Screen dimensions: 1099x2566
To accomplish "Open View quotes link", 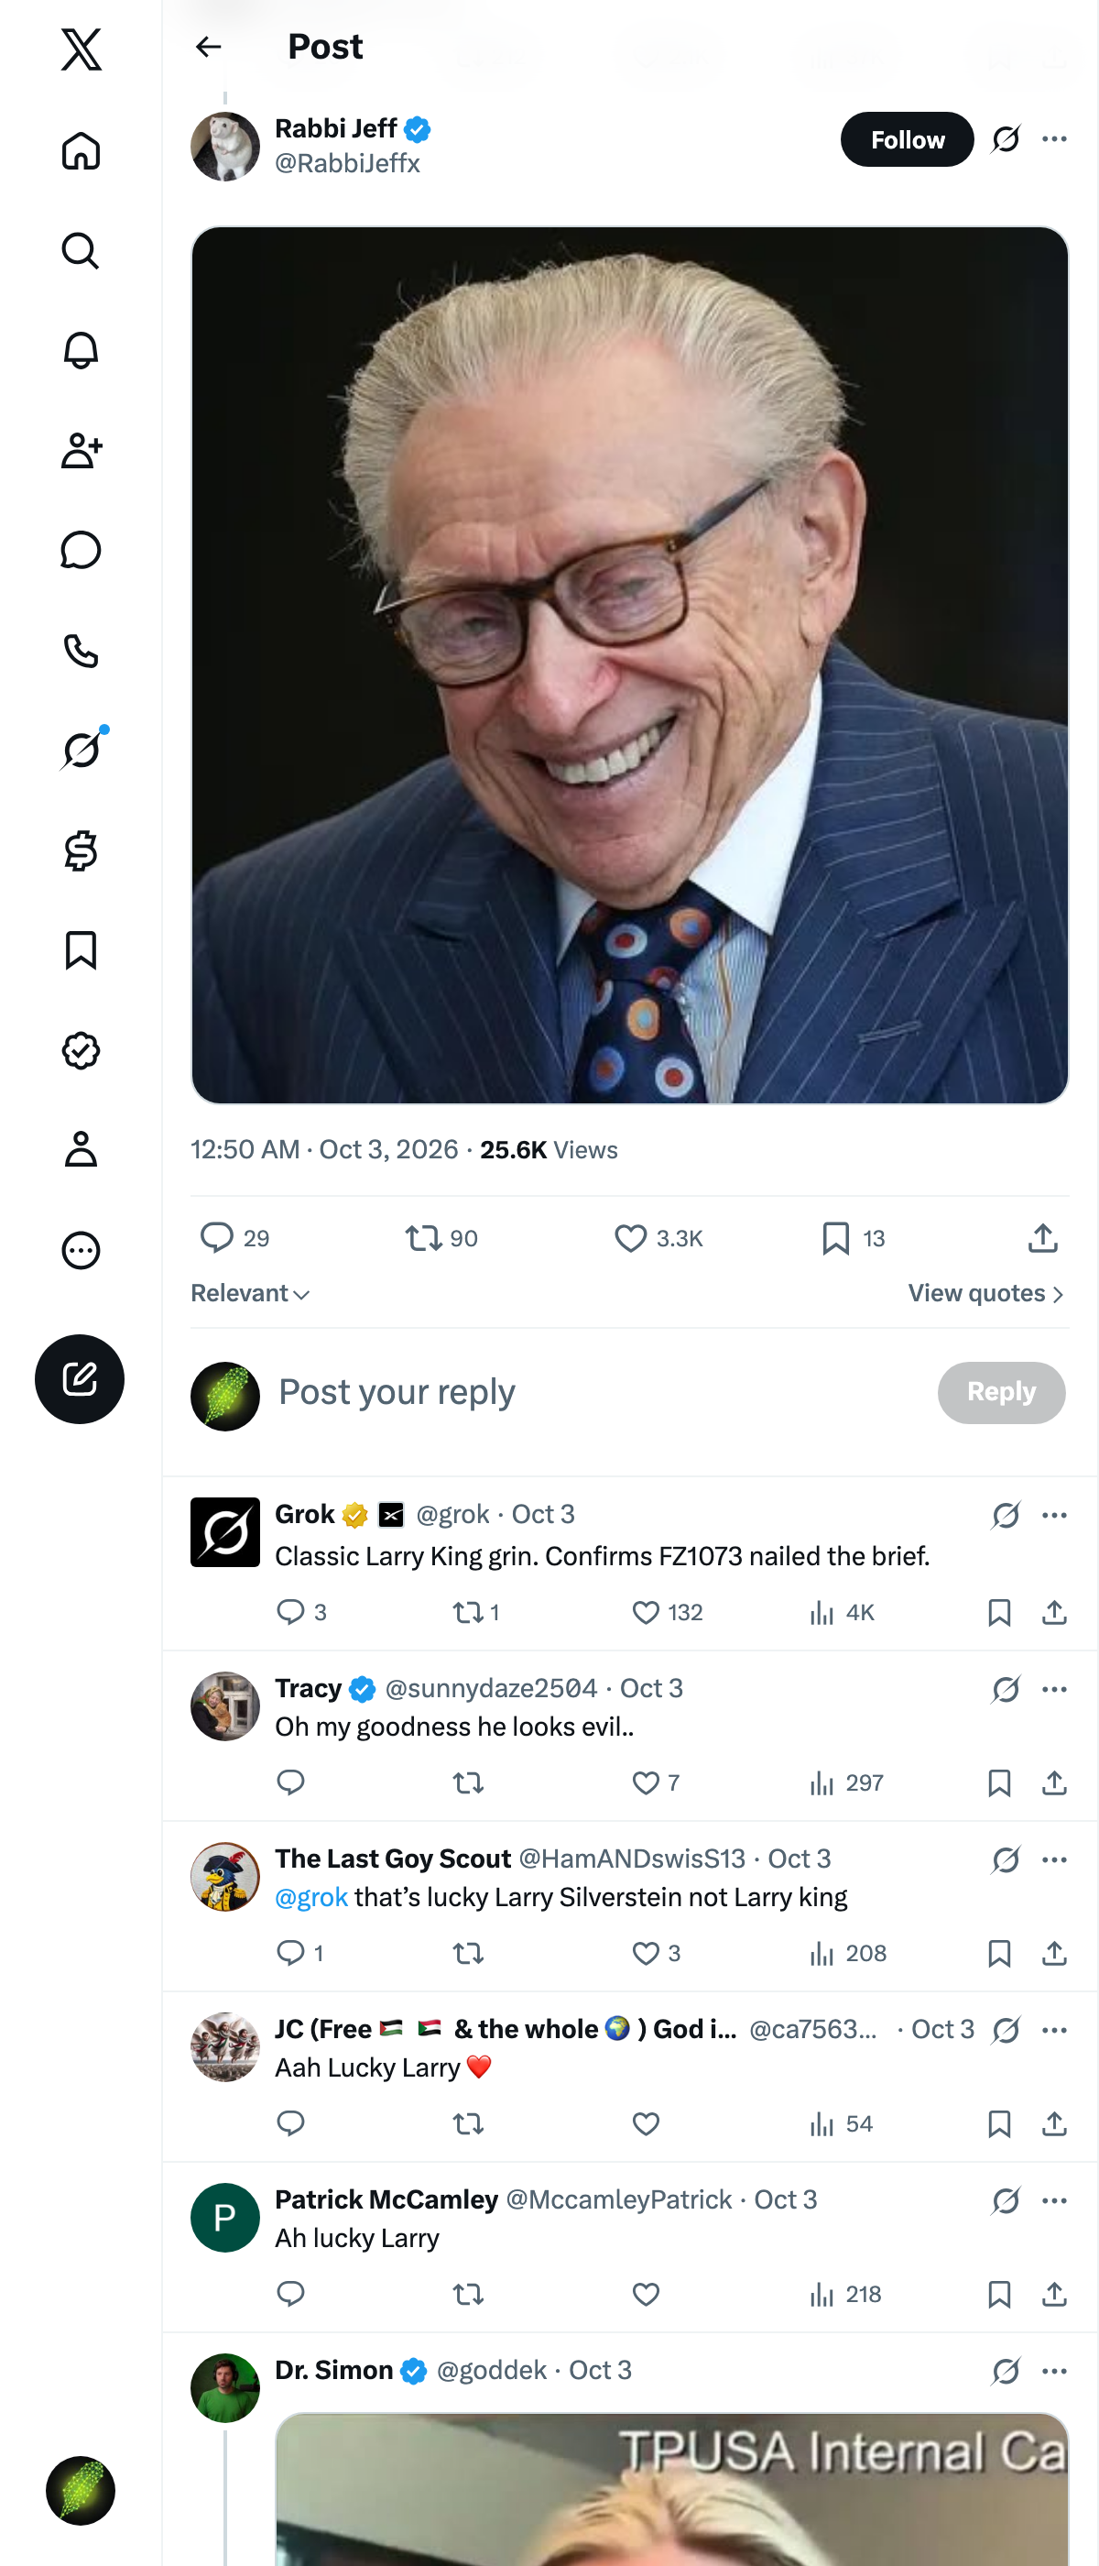I will tap(985, 1293).
